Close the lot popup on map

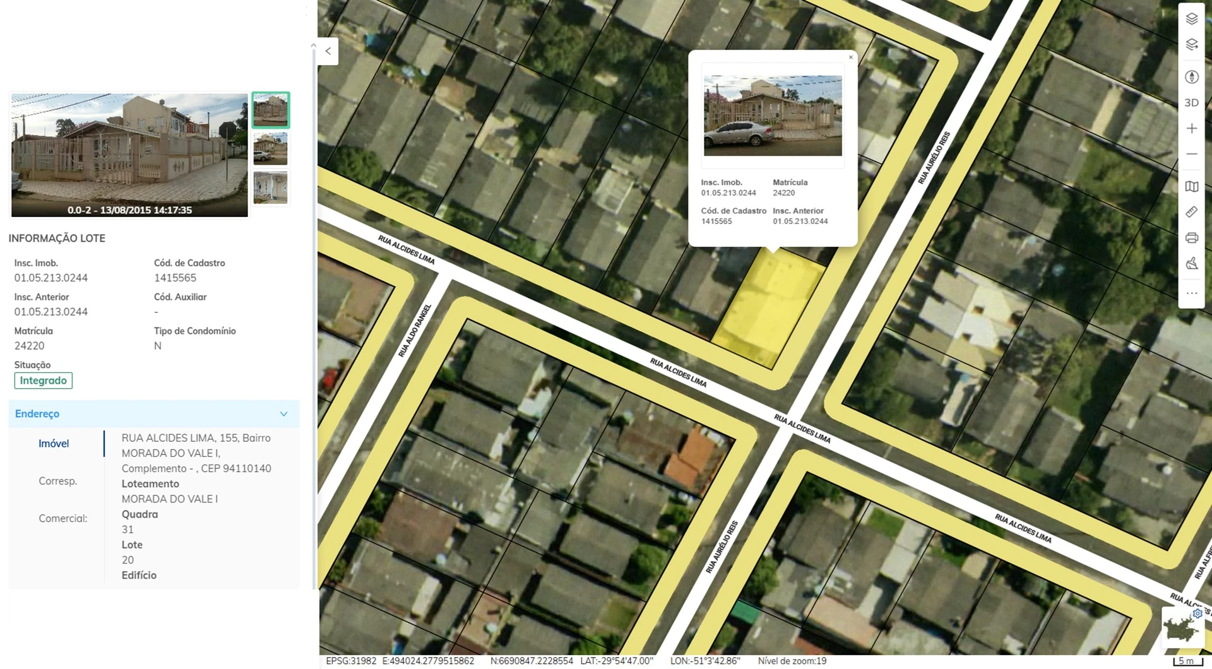pos(850,57)
